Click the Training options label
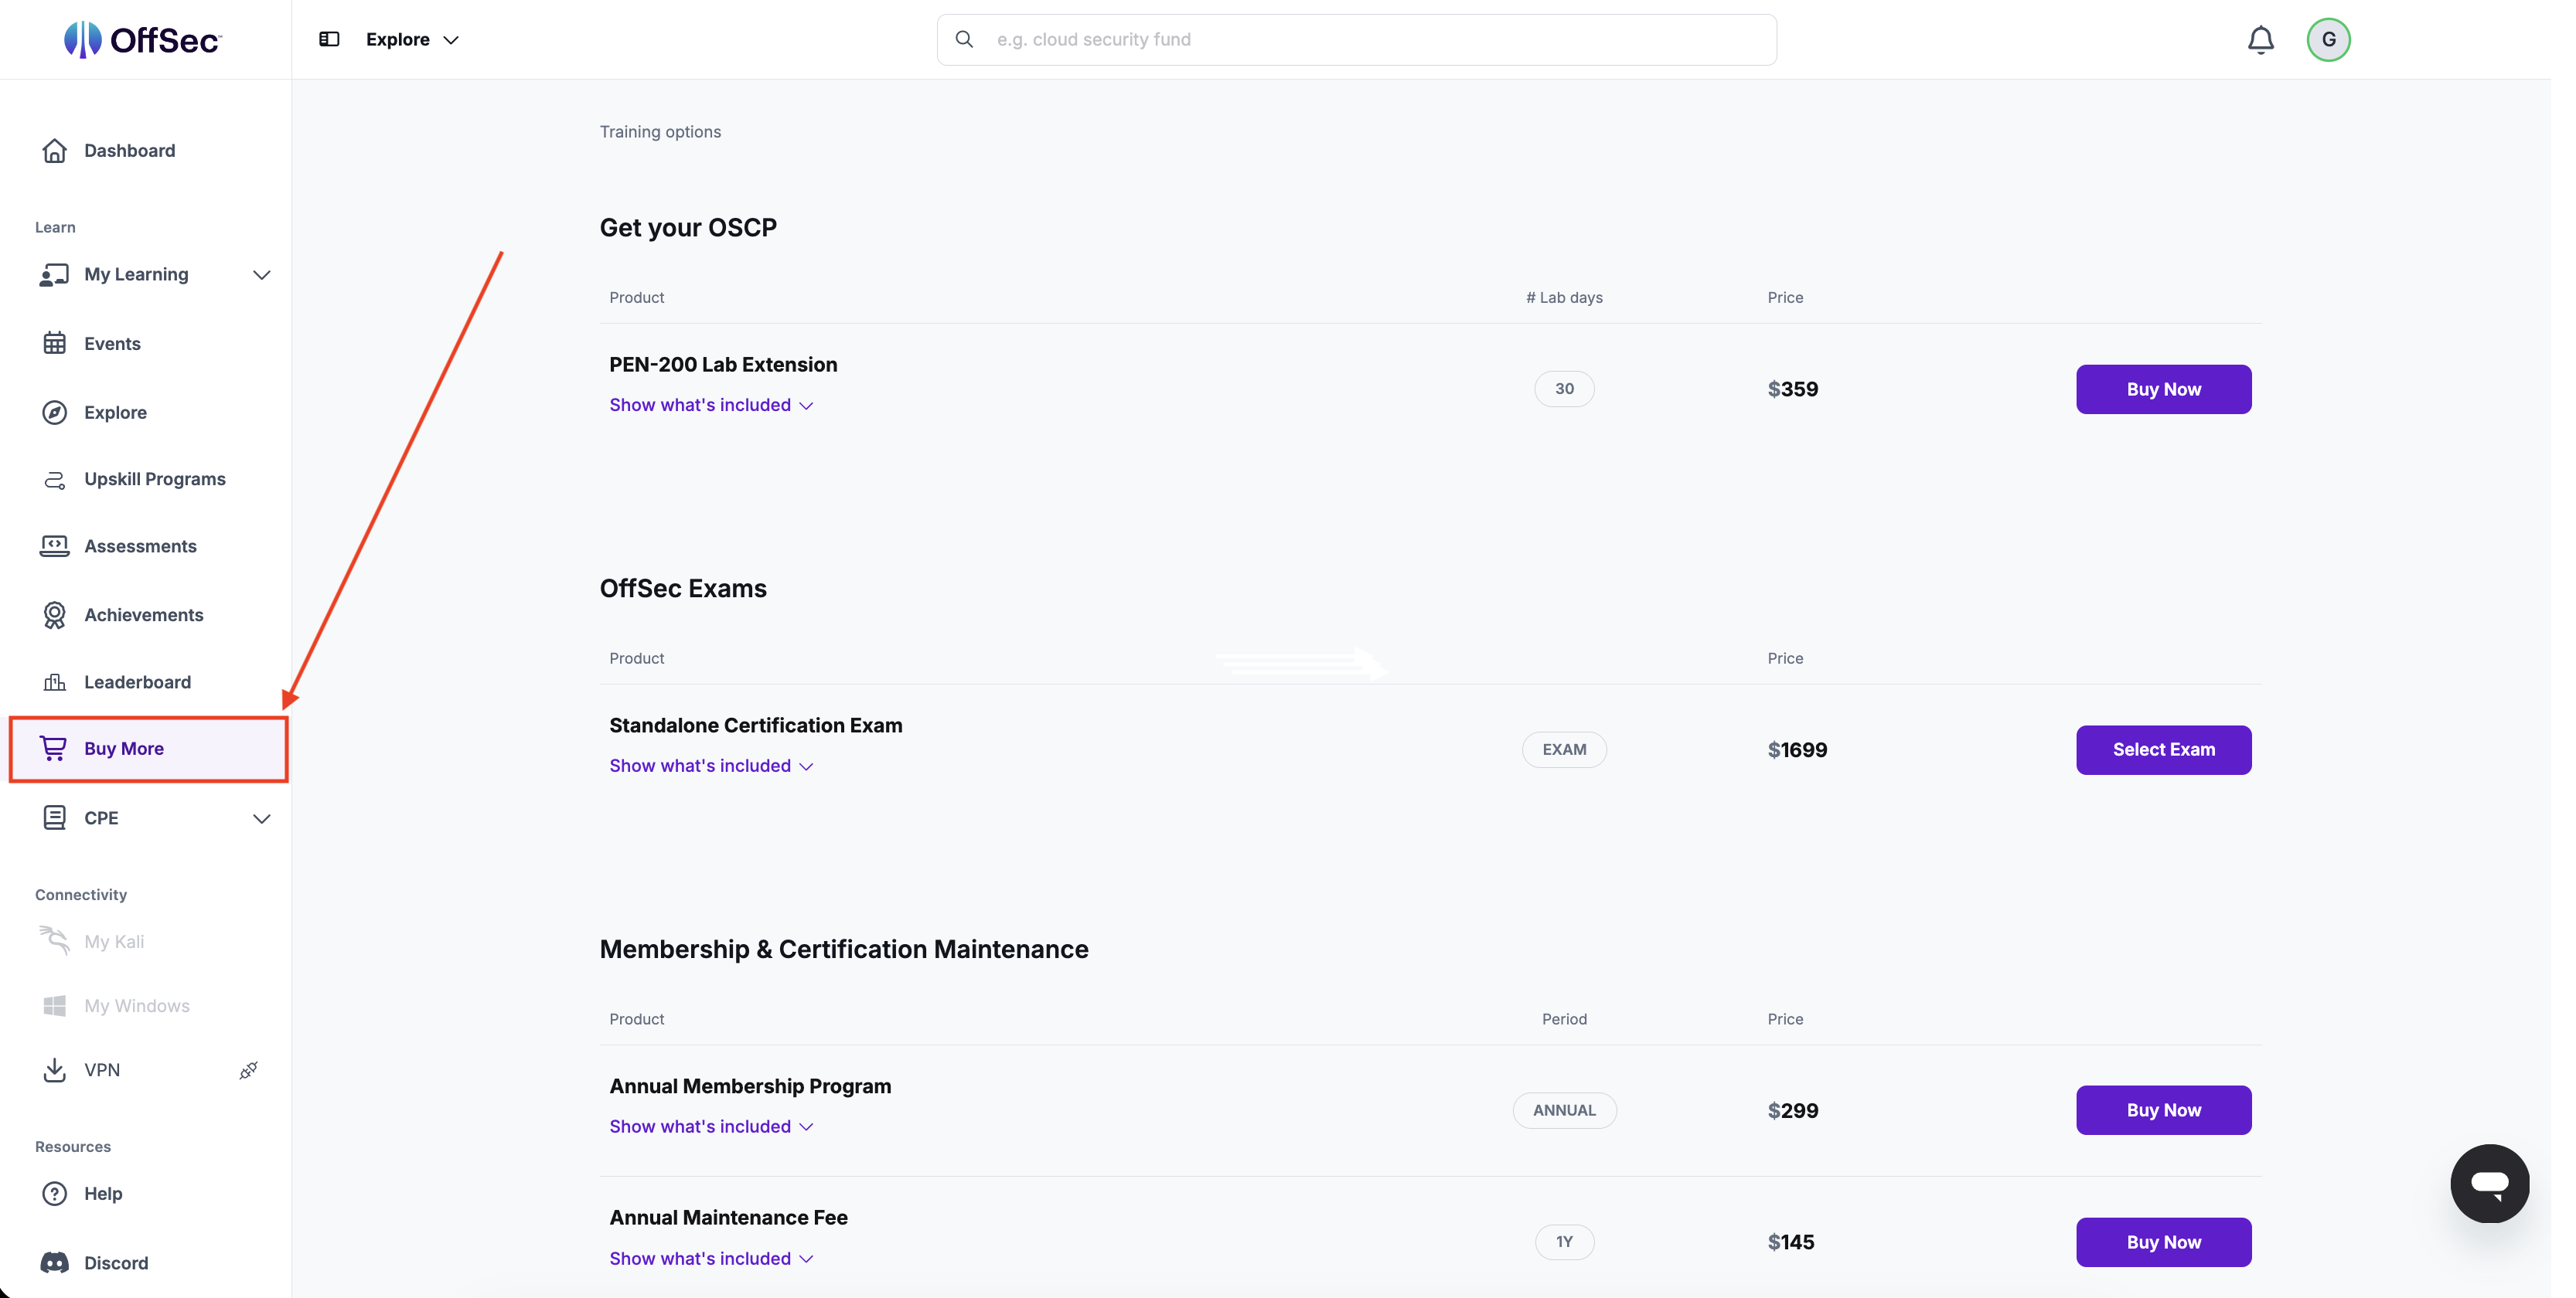The image size is (2576, 1298). click(x=660, y=132)
